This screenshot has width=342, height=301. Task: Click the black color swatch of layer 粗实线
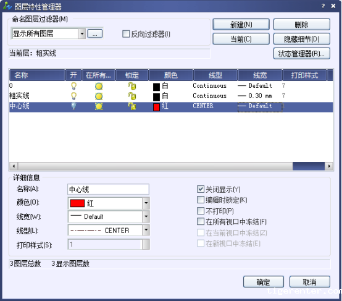pyautogui.click(x=156, y=97)
